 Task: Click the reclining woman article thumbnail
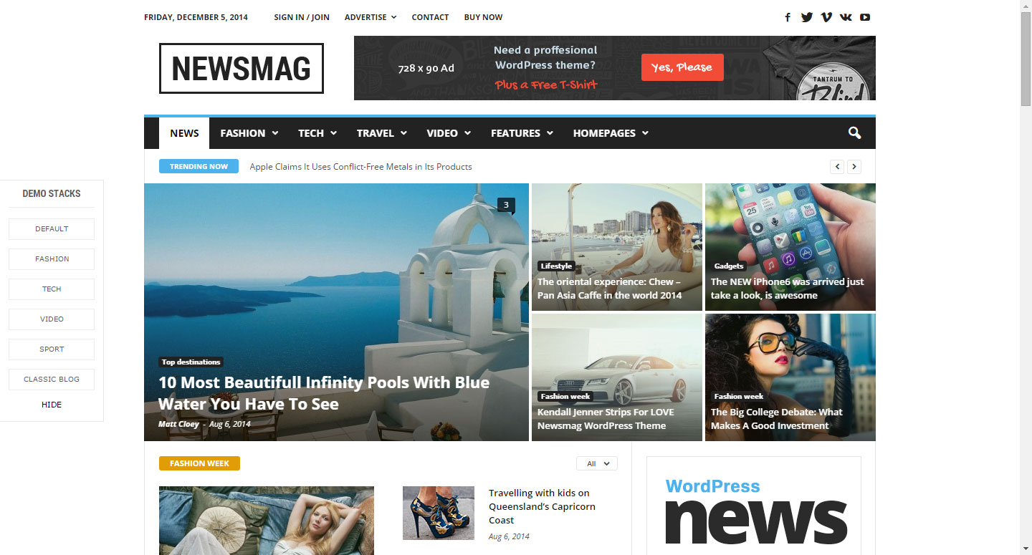[x=267, y=521]
